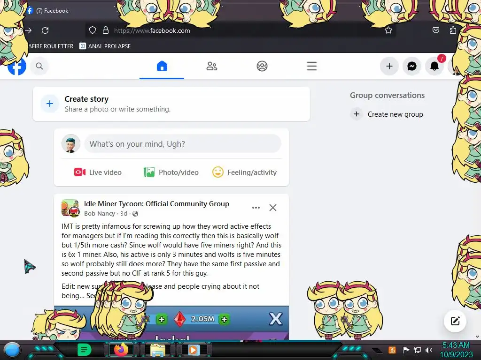Image resolution: width=481 pixels, height=360 pixels.
Task: Select Create new group text
Action: [x=395, y=114]
